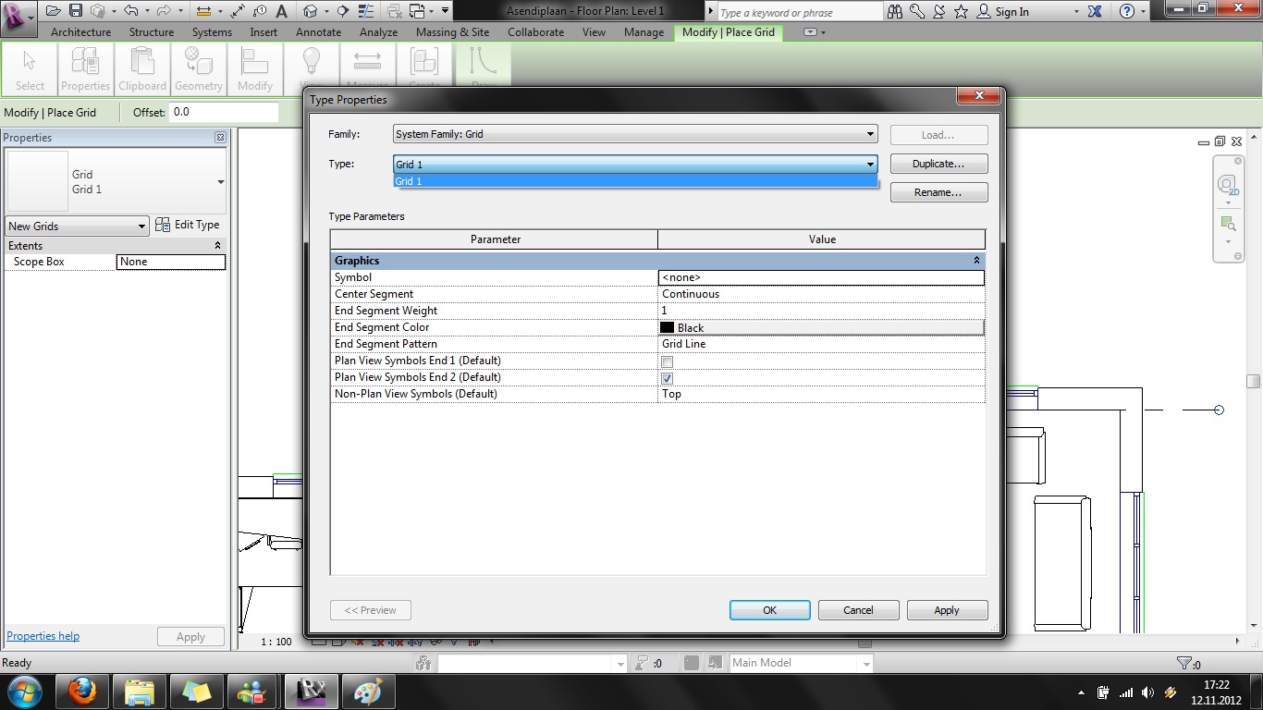
Task: Open the Favorites star icon
Action: (962, 11)
